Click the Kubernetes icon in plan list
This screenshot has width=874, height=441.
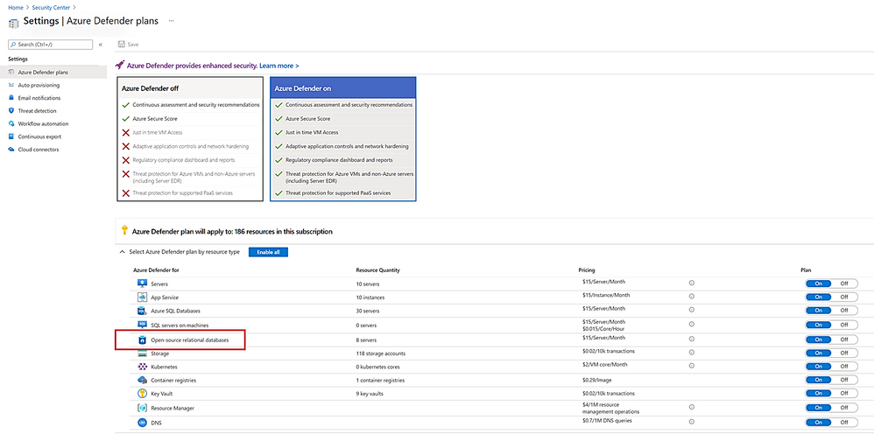[x=142, y=366]
